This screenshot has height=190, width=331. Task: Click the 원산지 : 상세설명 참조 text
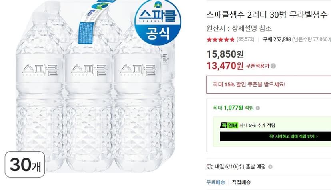pos(239,28)
